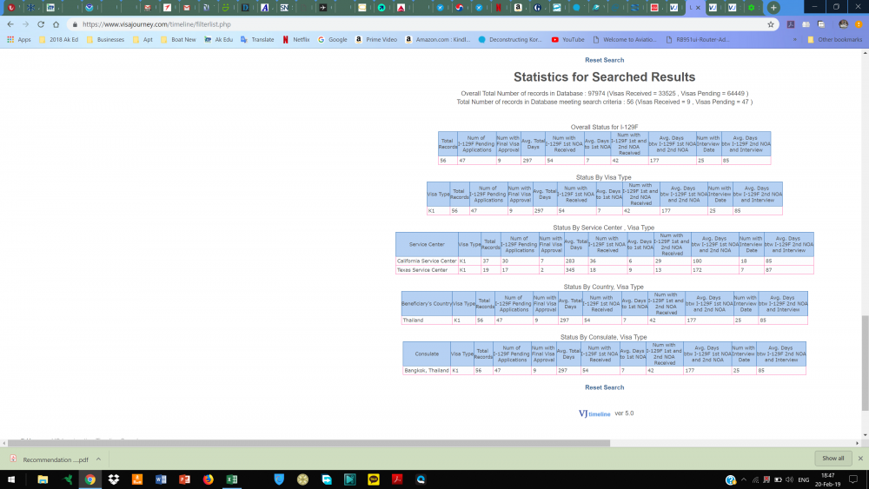The height and width of the screenshot is (489, 869).
Task: Launch Word from the taskbar
Action: (x=161, y=479)
